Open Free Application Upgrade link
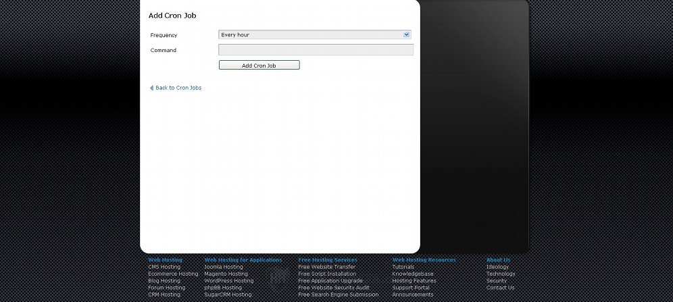Screen dimensions: 673x302 [330, 280]
